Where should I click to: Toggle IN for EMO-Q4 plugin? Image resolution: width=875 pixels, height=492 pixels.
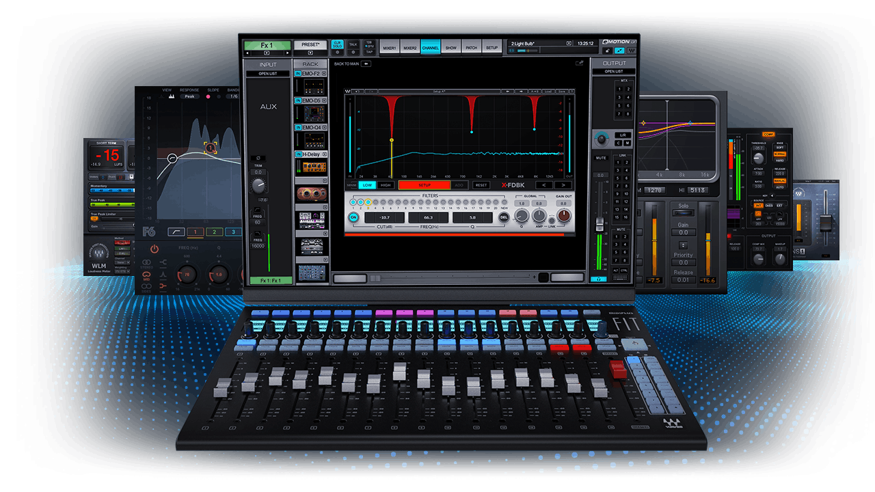pyautogui.click(x=298, y=128)
